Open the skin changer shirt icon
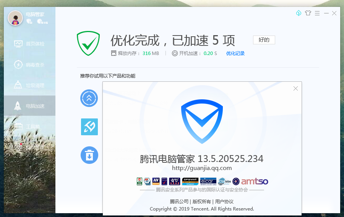344x217 pixels. (x=308, y=13)
